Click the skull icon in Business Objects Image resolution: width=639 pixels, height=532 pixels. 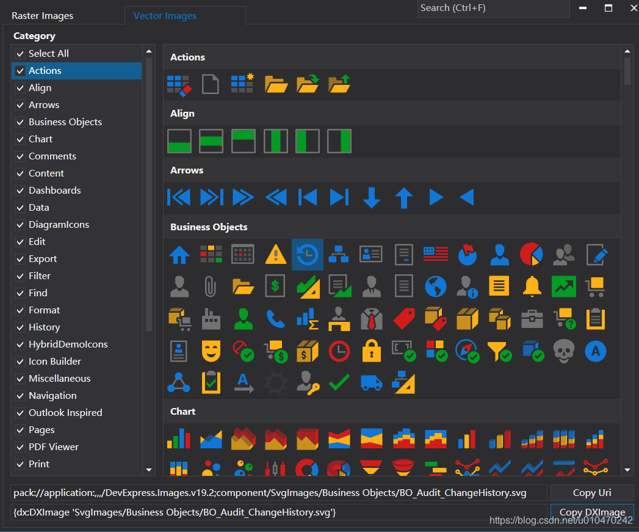click(x=564, y=351)
